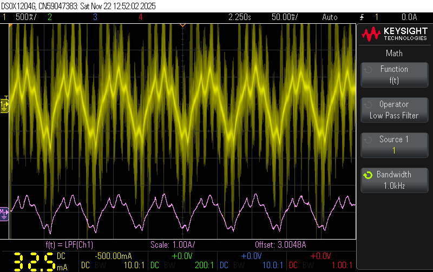Click the Keysight Technologies logo
433x272 pixels.
(x=395, y=34)
